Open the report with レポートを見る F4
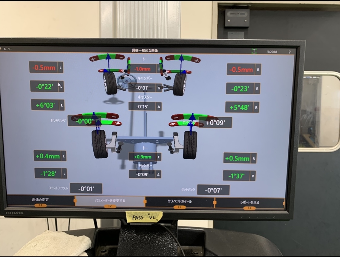Viewport: 340px width, 257px height. [x=250, y=203]
